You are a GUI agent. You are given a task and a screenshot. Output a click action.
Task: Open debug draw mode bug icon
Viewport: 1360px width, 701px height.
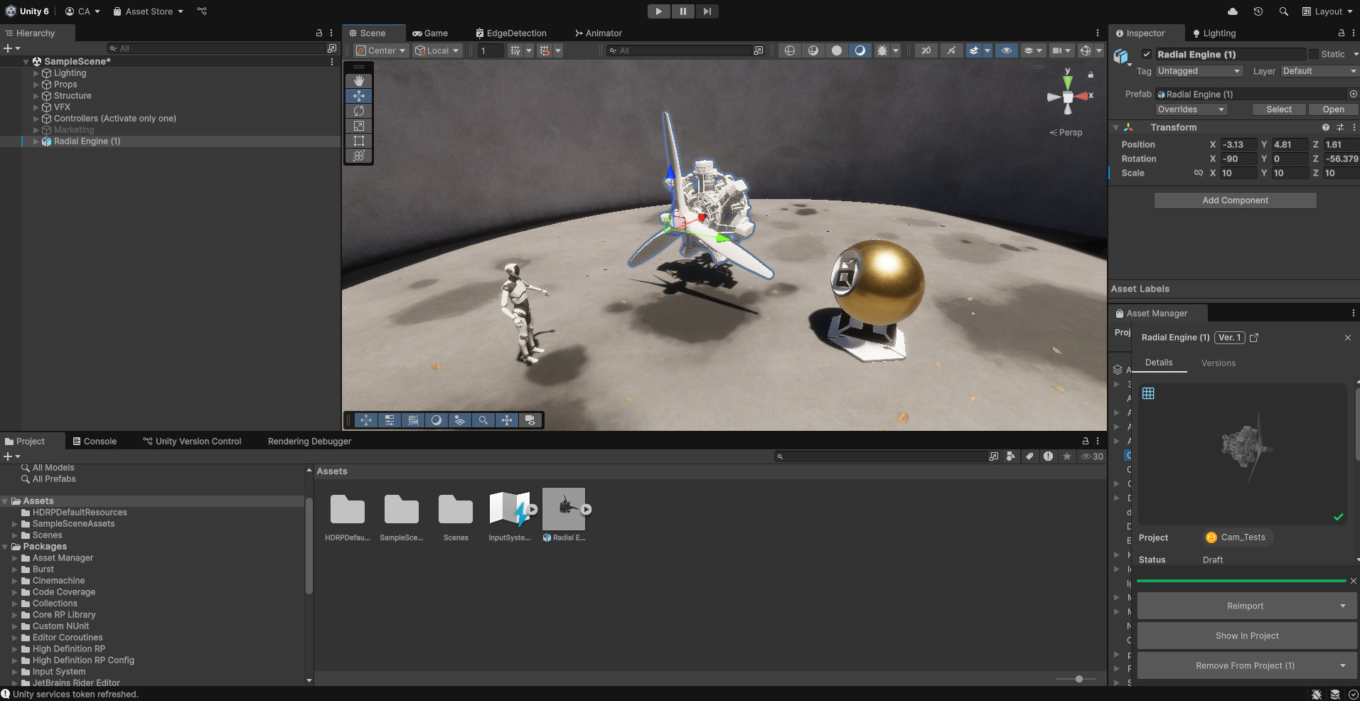tap(882, 50)
